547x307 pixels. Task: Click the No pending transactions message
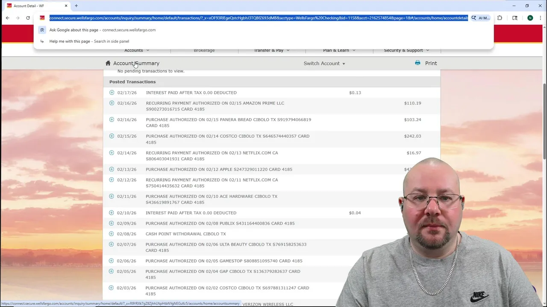click(151, 71)
